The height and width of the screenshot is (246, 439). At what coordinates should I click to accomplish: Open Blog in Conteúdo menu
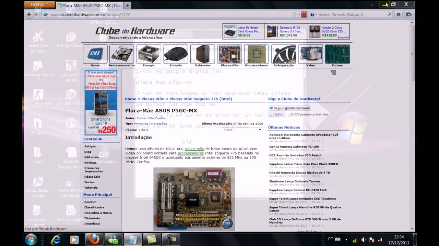point(88,152)
